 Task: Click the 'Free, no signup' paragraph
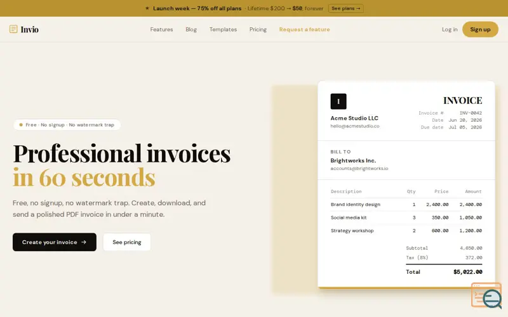(x=109, y=209)
